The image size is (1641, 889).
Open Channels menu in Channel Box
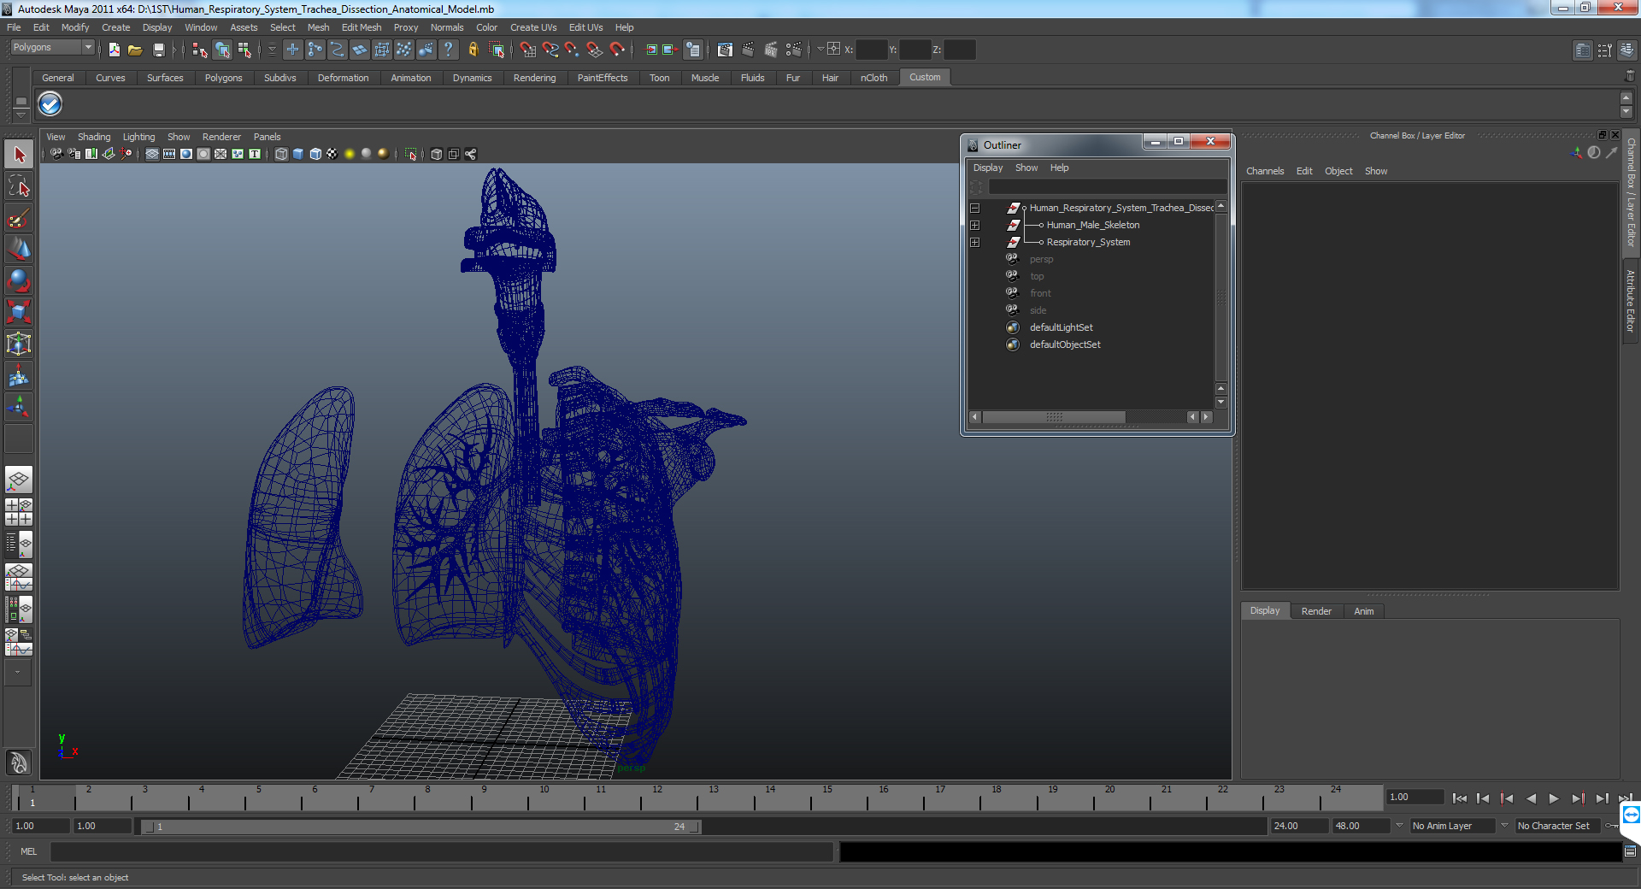click(x=1265, y=171)
